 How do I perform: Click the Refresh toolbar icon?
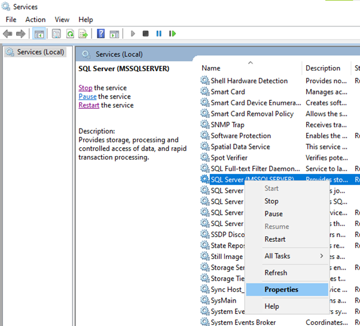pos(70,33)
